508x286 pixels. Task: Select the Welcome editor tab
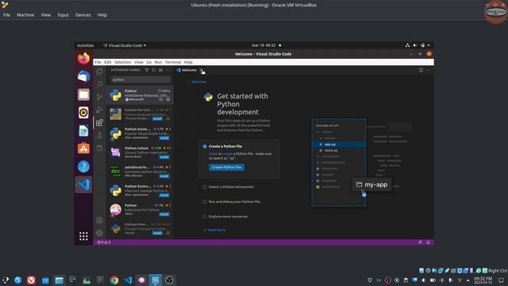click(x=190, y=70)
